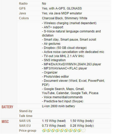This screenshot has width=126, height=135.
Task: Open the Radio spec label
Action: [23, 4]
